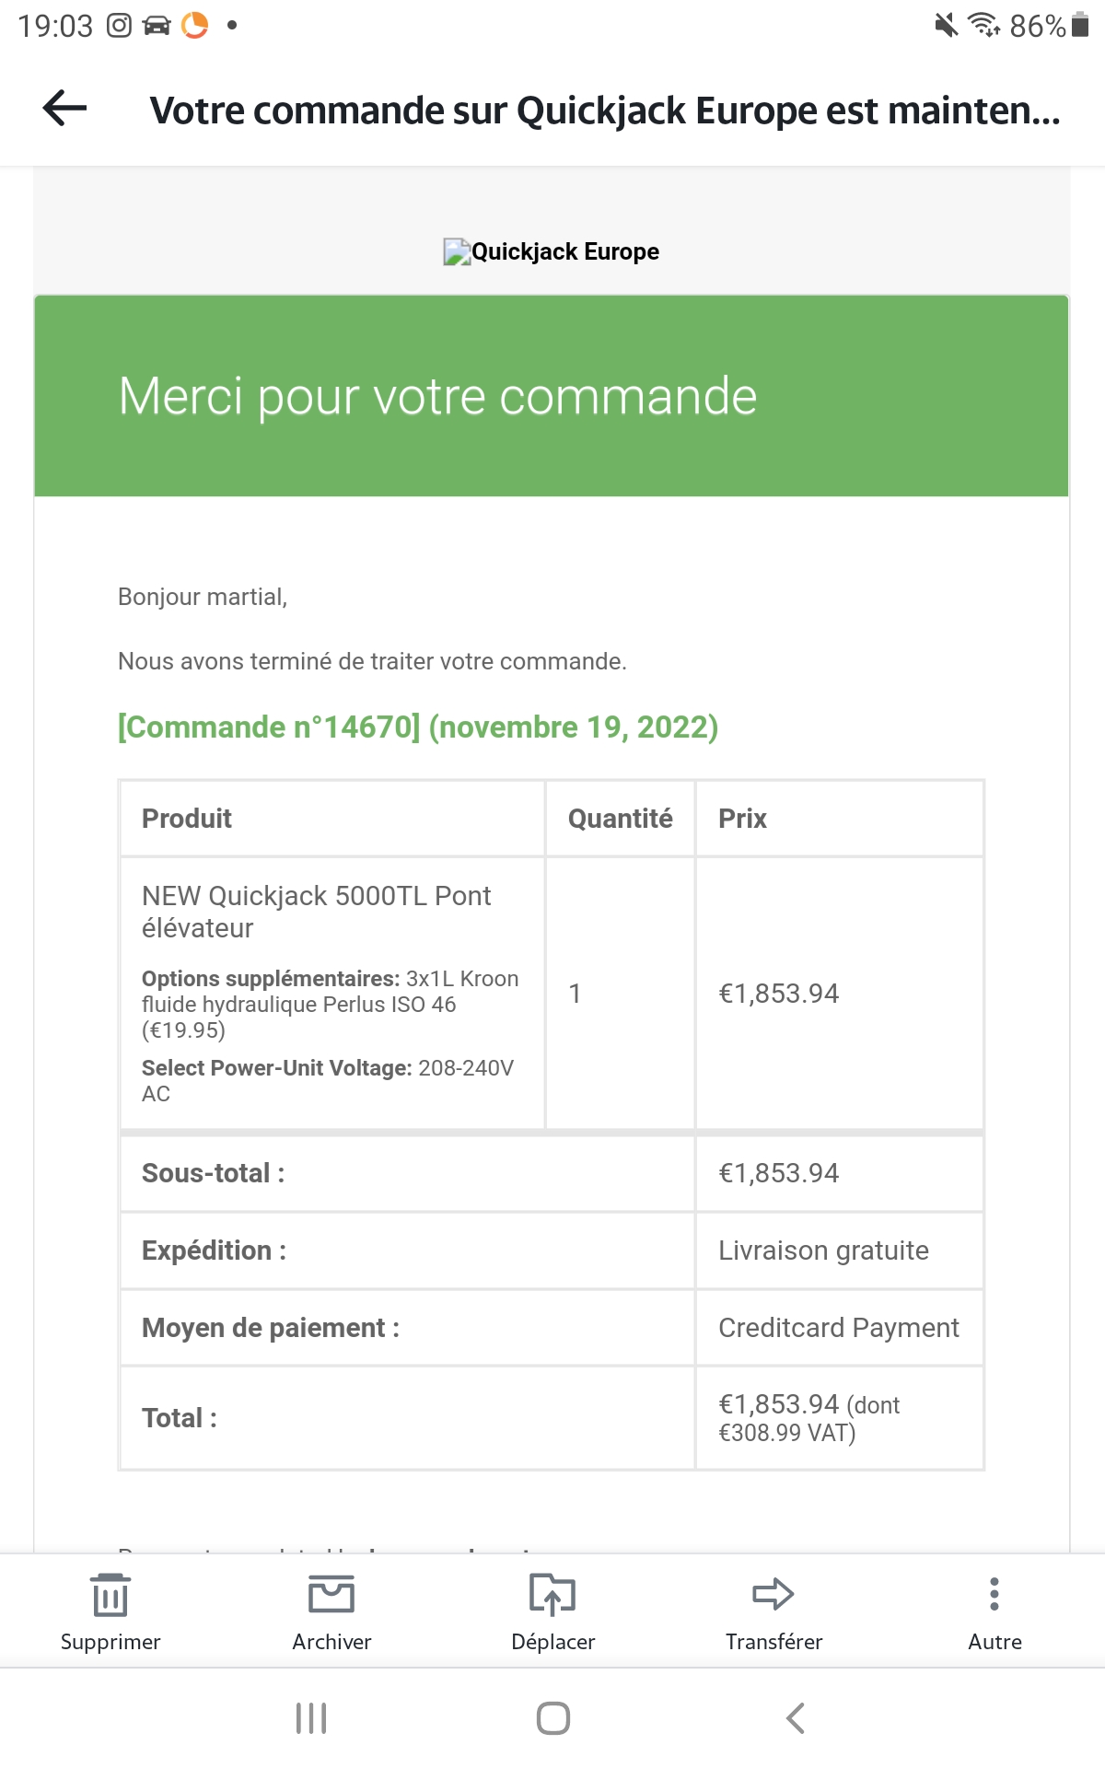This screenshot has width=1105, height=1768.
Task: Open recent apps navigation button
Action: point(311,1718)
